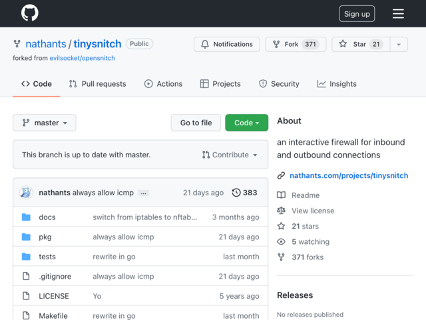Click Go to file button
The image size is (426, 320).
196,123
